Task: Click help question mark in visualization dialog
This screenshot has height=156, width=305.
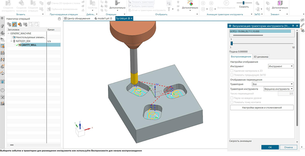Action: (x=293, y=26)
